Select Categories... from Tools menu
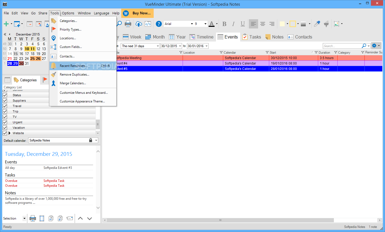 tap(83, 21)
